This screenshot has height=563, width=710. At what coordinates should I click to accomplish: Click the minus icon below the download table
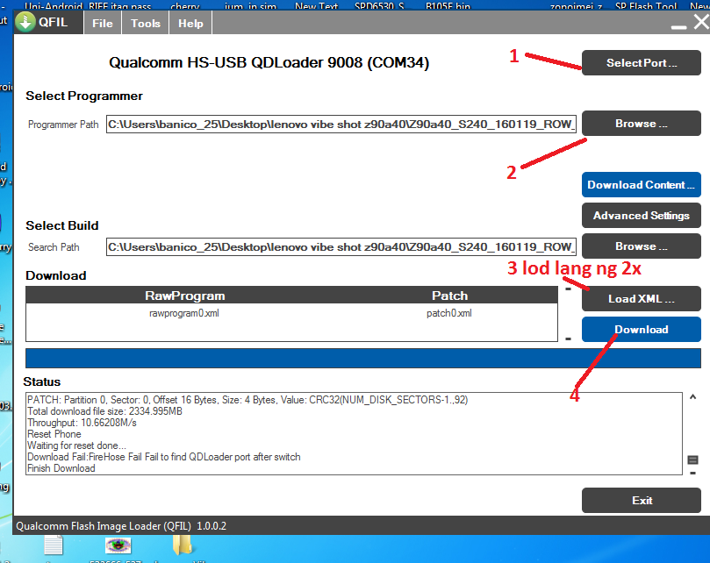coord(568,338)
